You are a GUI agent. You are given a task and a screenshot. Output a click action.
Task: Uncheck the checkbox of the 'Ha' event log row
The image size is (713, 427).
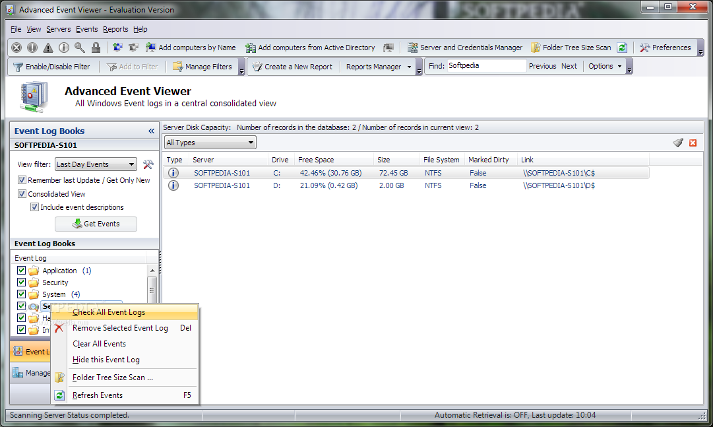[21, 317]
